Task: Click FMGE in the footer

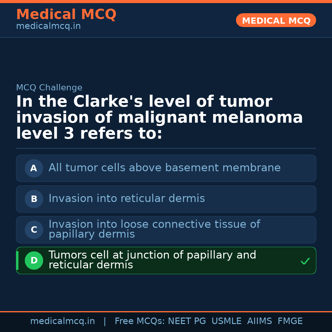Action: point(290,321)
